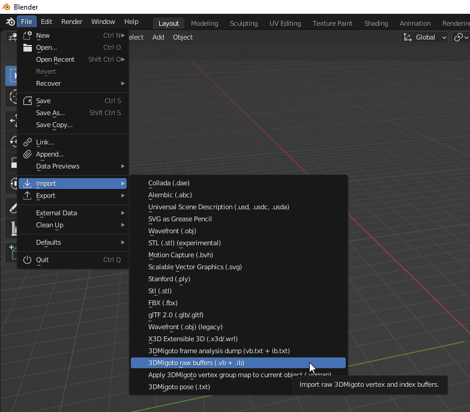The image size is (470, 412).
Task: Switch to the Animation workspace tab
Action: tap(415, 23)
